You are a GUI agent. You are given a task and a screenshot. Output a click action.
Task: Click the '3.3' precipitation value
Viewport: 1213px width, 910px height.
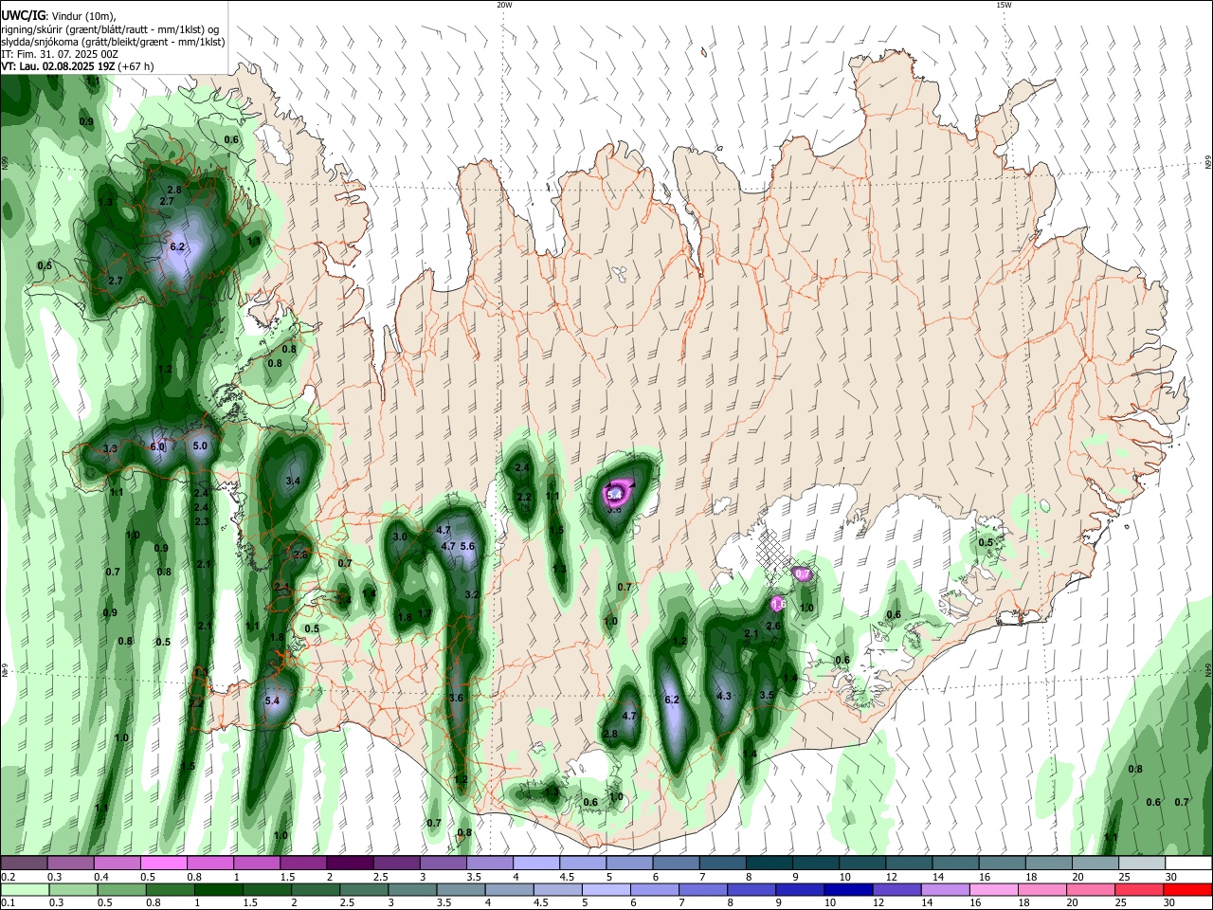coord(110,449)
